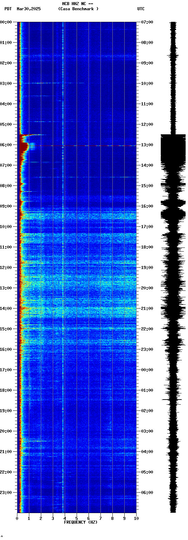Click the 06:00 UTC time label
The height and width of the screenshot is (540, 188).
(147, 493)
